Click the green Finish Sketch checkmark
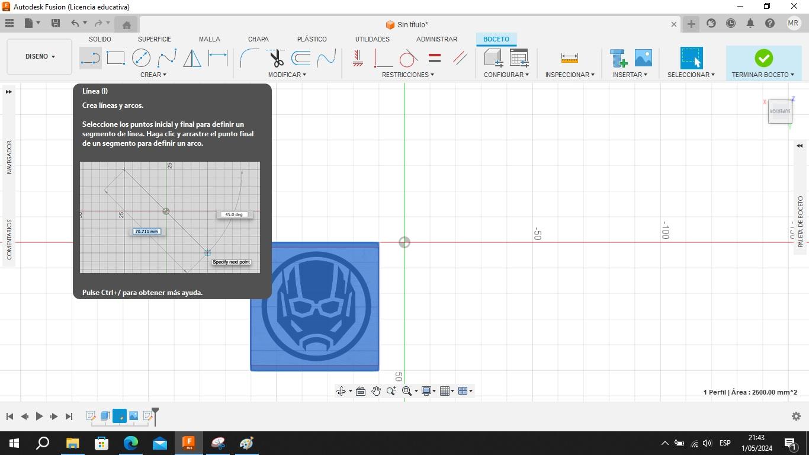809x455 pixels. pos(763,58)
